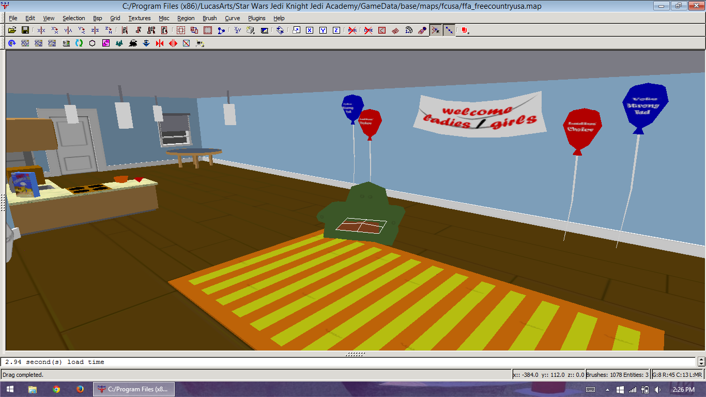This screenshot has width=706, height=397.
Task: Open the Textures menu
Action: 140,18
